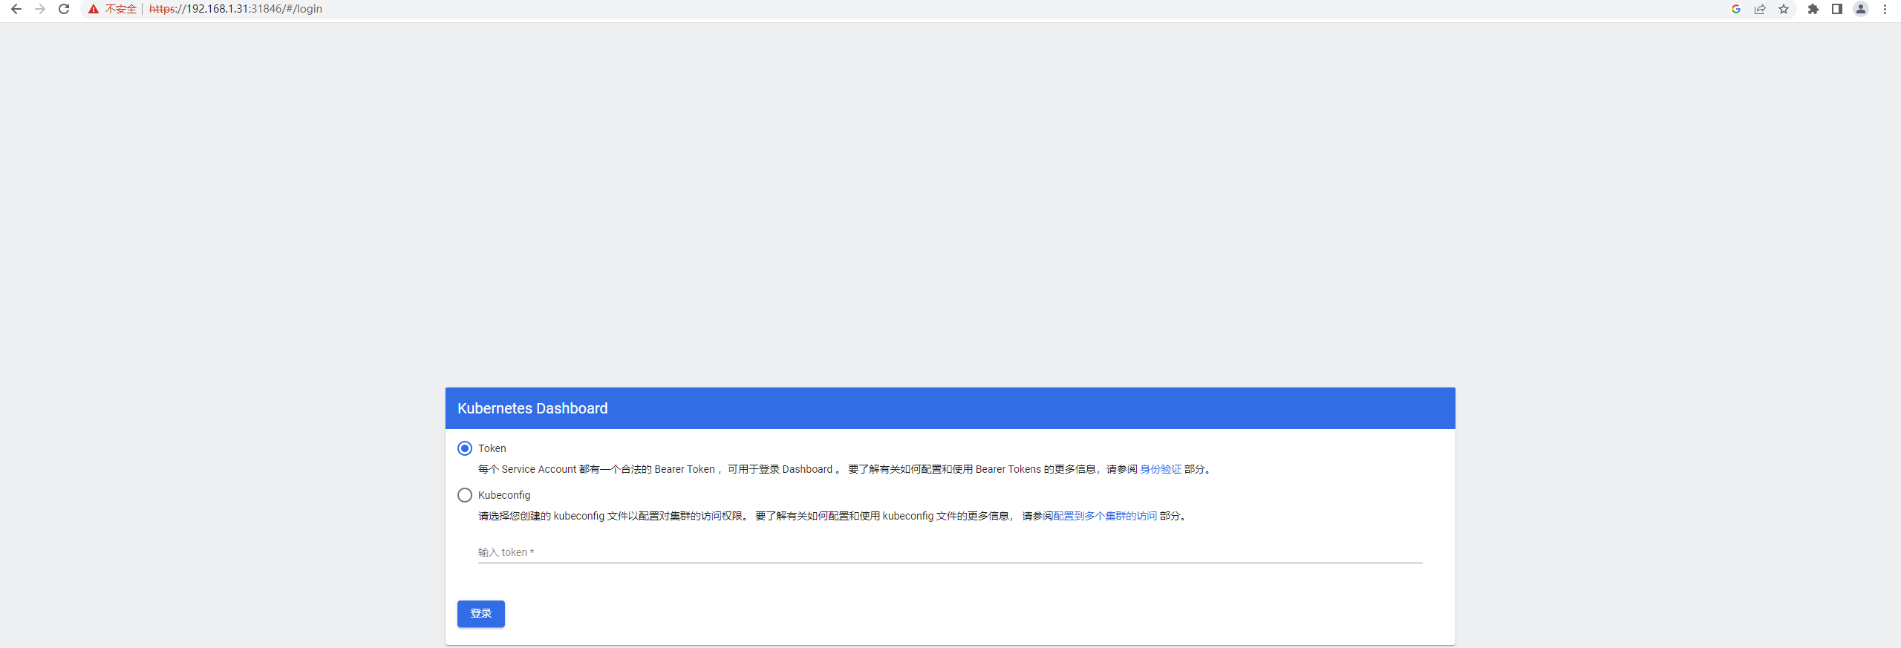
Task: Open the not secure warning triangle
Action: click(94, 9)
